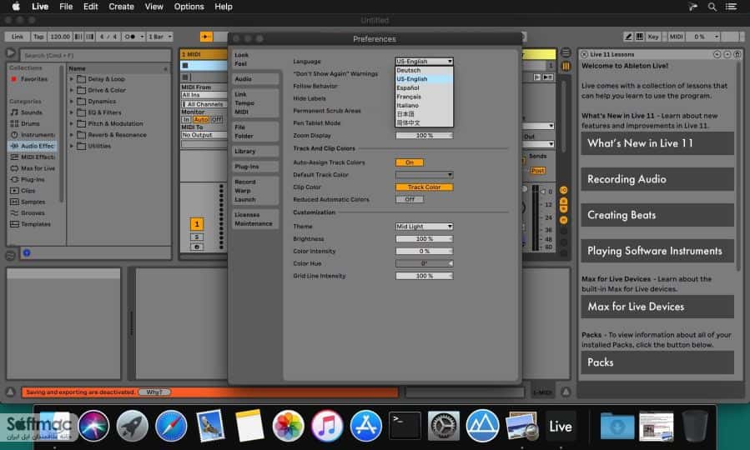Open Default Track Color dropdown
This screenshot has height=450, width=750.
[x=425, y=175]
